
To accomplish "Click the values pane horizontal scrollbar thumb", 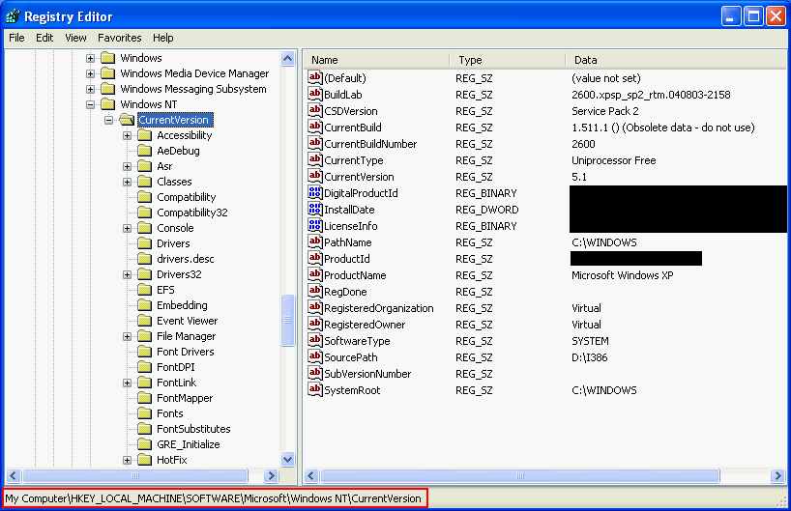I will tap(520, 475).
